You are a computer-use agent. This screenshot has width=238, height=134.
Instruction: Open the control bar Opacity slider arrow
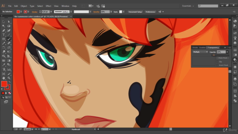(x=111, y=12)
